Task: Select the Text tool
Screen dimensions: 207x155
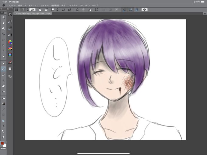Action: [x=3, y=126]
